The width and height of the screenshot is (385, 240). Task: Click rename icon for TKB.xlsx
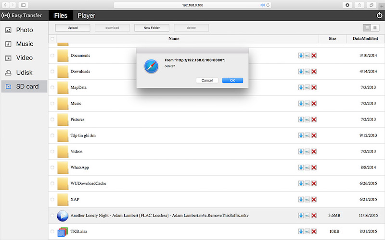point(308,231)
